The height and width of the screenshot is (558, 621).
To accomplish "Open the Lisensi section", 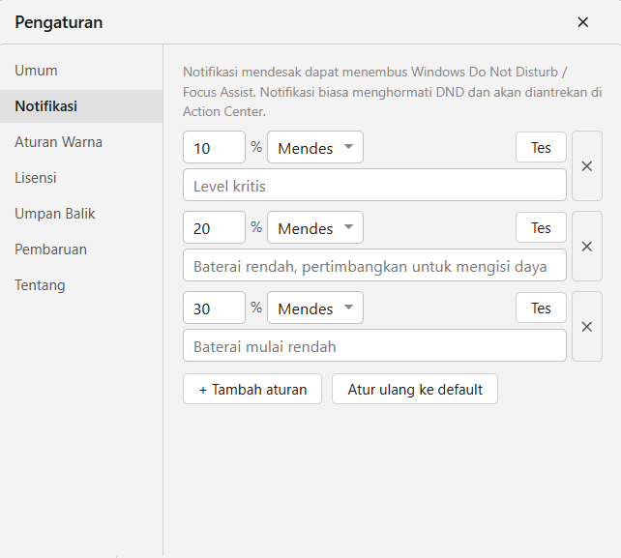I will click(x=81, y=178).
